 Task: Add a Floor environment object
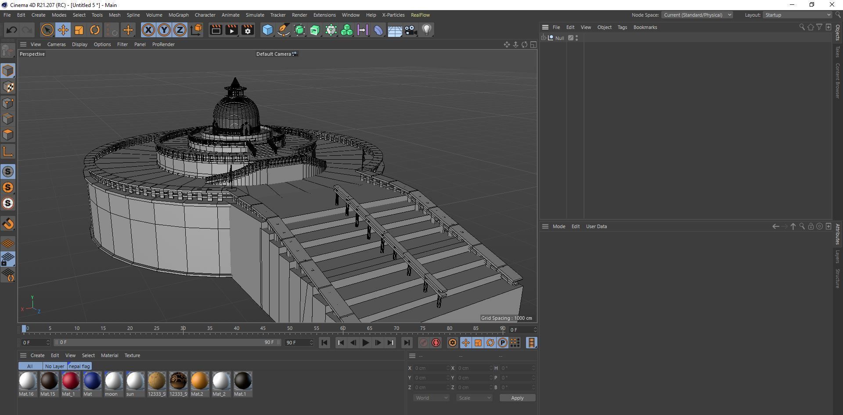394,30
